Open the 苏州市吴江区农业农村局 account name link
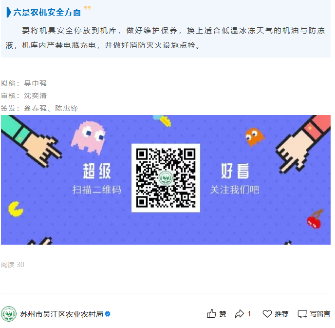Screen dimensions: 335x328 (61, 314)
